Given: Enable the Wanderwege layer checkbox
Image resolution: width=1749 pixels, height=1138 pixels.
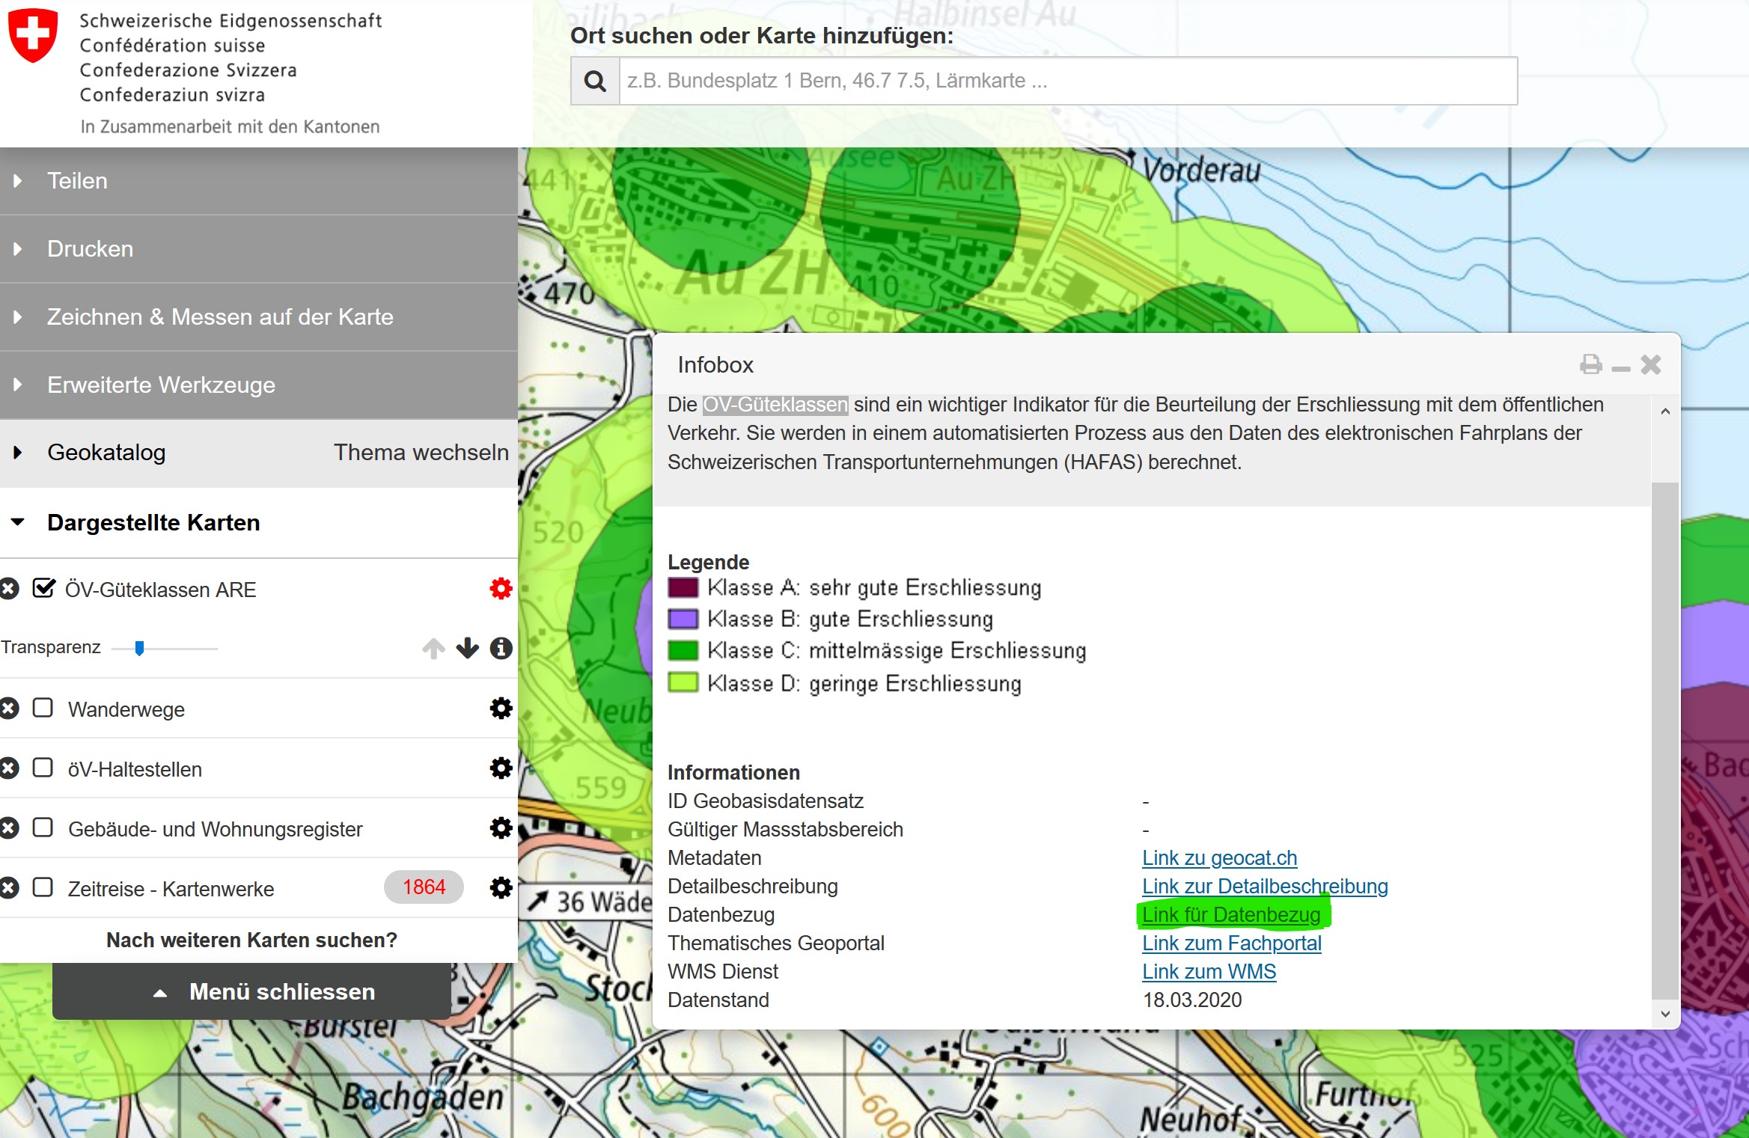Looking at the screenshot, I should pos(43,709).
